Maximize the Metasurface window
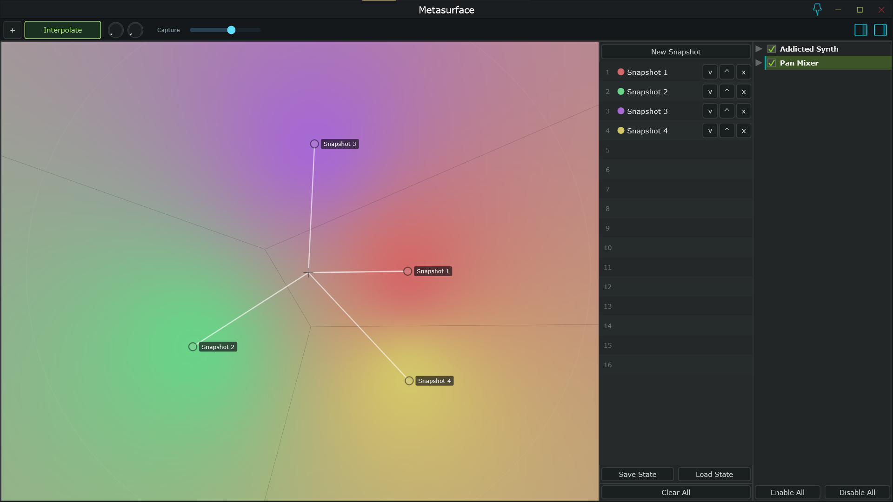This screenshot has width=893, height=502. coord(860,10)
